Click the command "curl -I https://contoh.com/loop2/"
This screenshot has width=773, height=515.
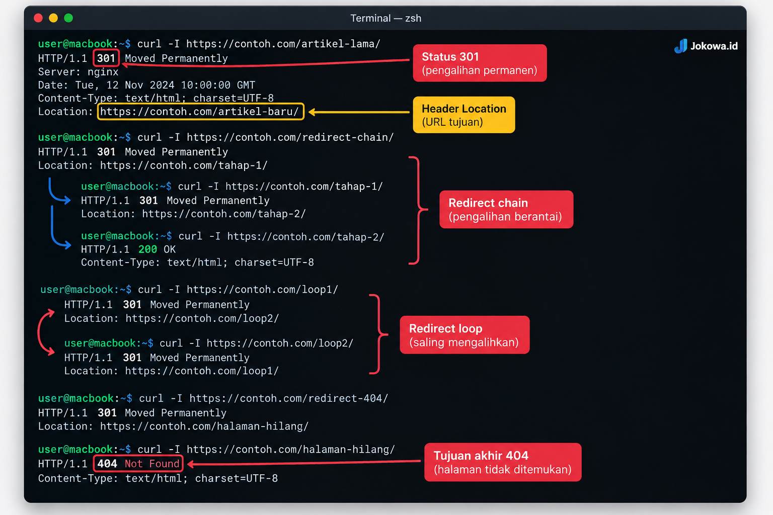pyautogui.click(x=257, y=343)
